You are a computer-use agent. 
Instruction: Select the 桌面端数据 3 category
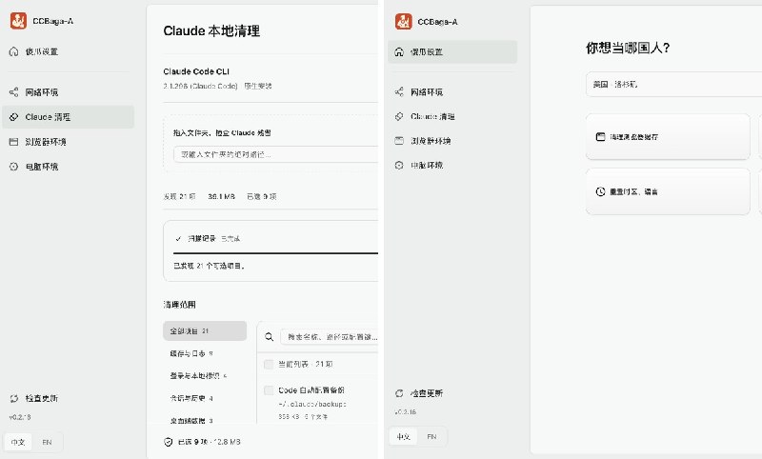click(x=205, y=420)
